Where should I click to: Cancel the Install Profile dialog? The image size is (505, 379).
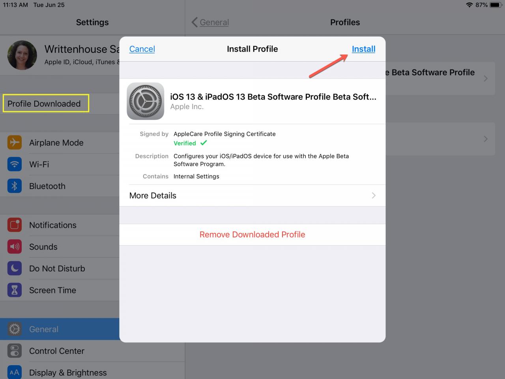[142, 49]
